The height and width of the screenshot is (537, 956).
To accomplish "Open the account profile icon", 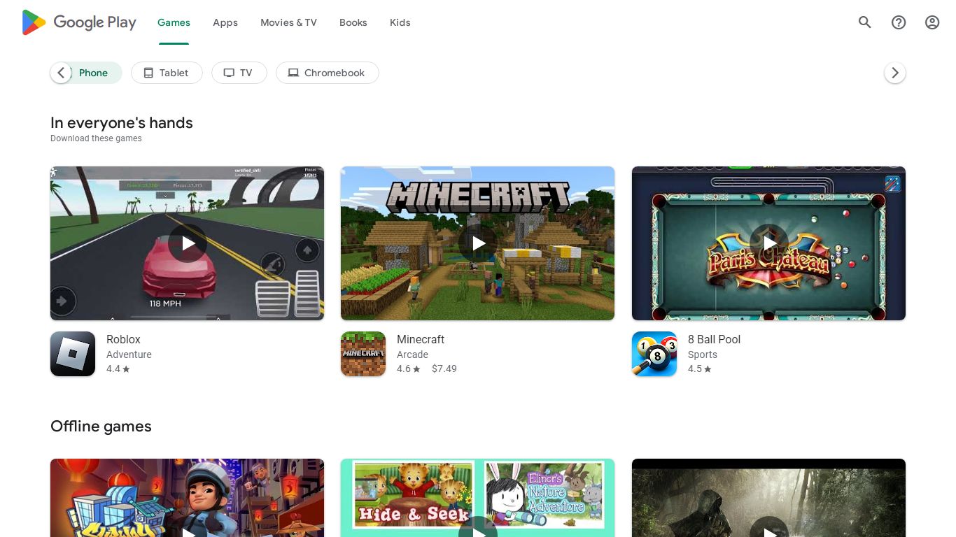I will [x=932, y=22].
